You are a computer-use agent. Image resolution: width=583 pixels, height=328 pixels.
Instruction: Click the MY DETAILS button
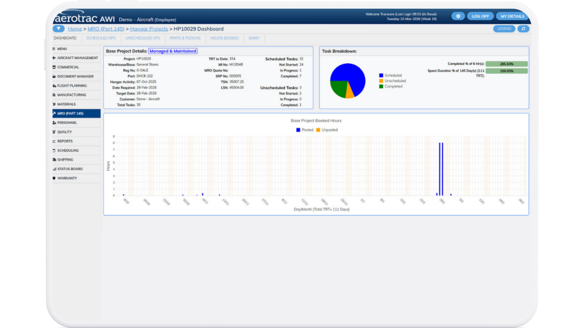coord(512,16)
